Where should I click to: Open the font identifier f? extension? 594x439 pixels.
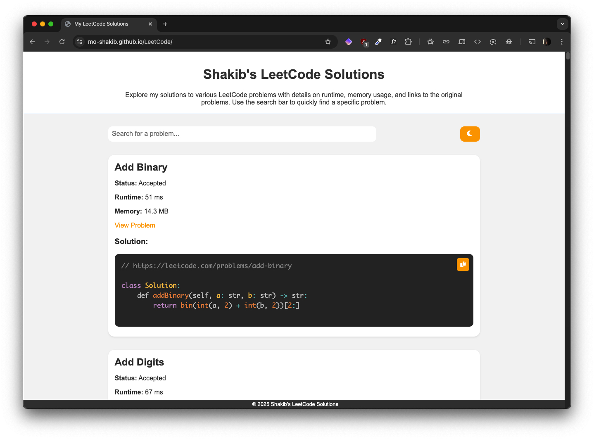393,42
